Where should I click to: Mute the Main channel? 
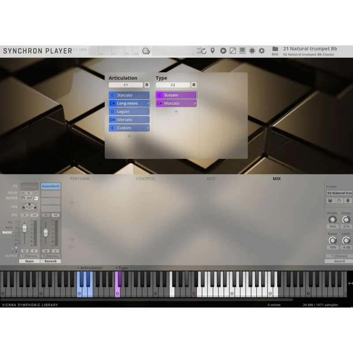(25, 251)
